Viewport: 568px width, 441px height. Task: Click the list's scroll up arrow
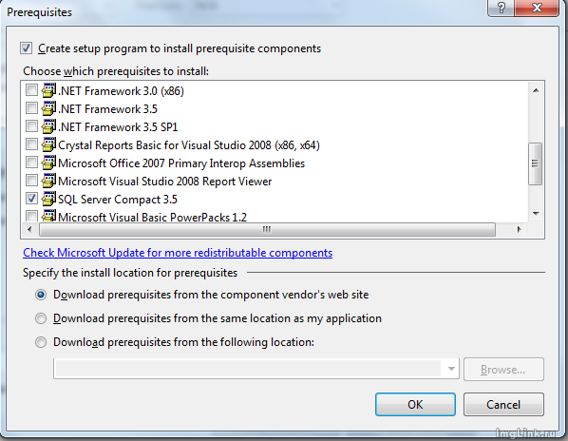(536, 90)
